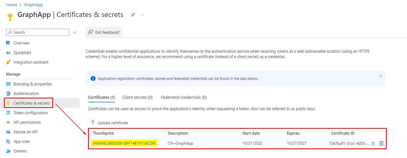Dismiss the certificates info banner
407x158 pixels.
pyautogui.click(x=380, y=76)
